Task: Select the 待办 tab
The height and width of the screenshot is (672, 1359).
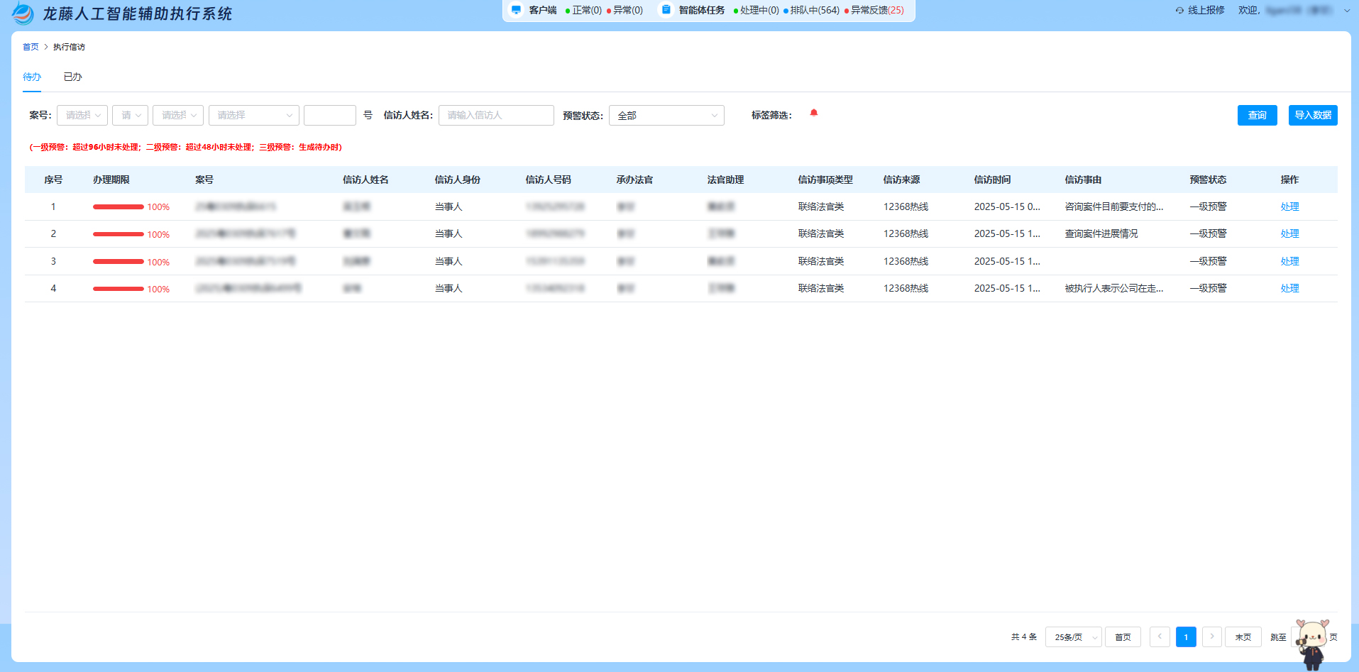Action: 32,77
